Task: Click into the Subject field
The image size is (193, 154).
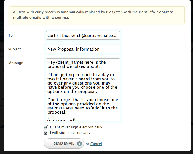Action: 83,49
